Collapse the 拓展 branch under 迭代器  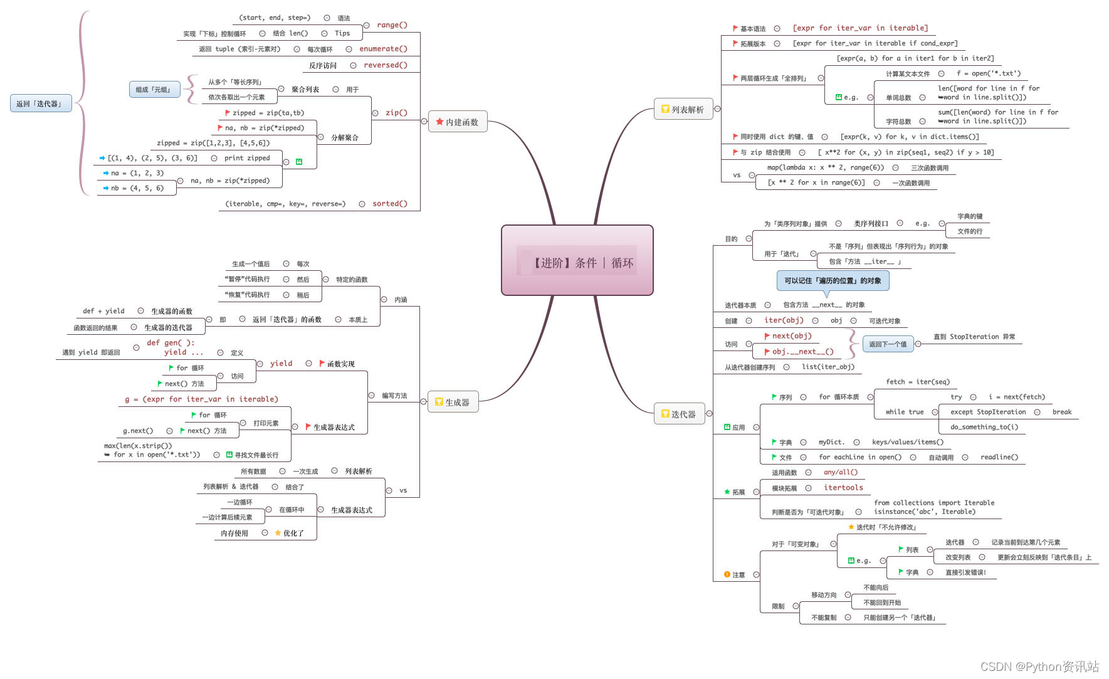point(757,492)
